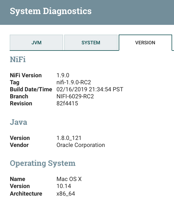Click the Operating System Name label

click(18, 179)
